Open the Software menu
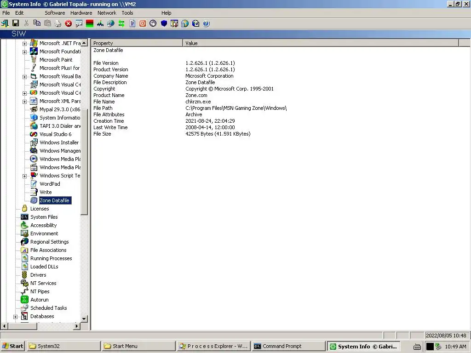Image resolution: width=471 pixels, height=353 pixels. click(x=55, y=12)
